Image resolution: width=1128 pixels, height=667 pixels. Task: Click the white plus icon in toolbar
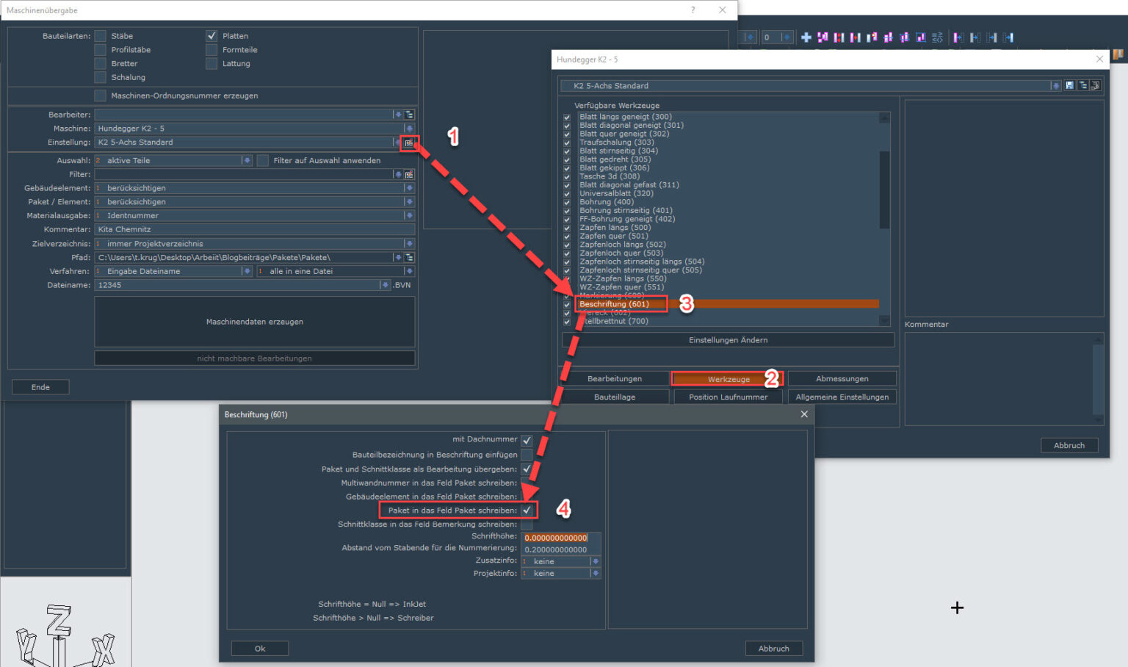(806, 37)
